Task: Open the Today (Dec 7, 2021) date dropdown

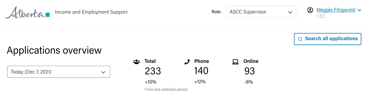Action: (59, 72)
